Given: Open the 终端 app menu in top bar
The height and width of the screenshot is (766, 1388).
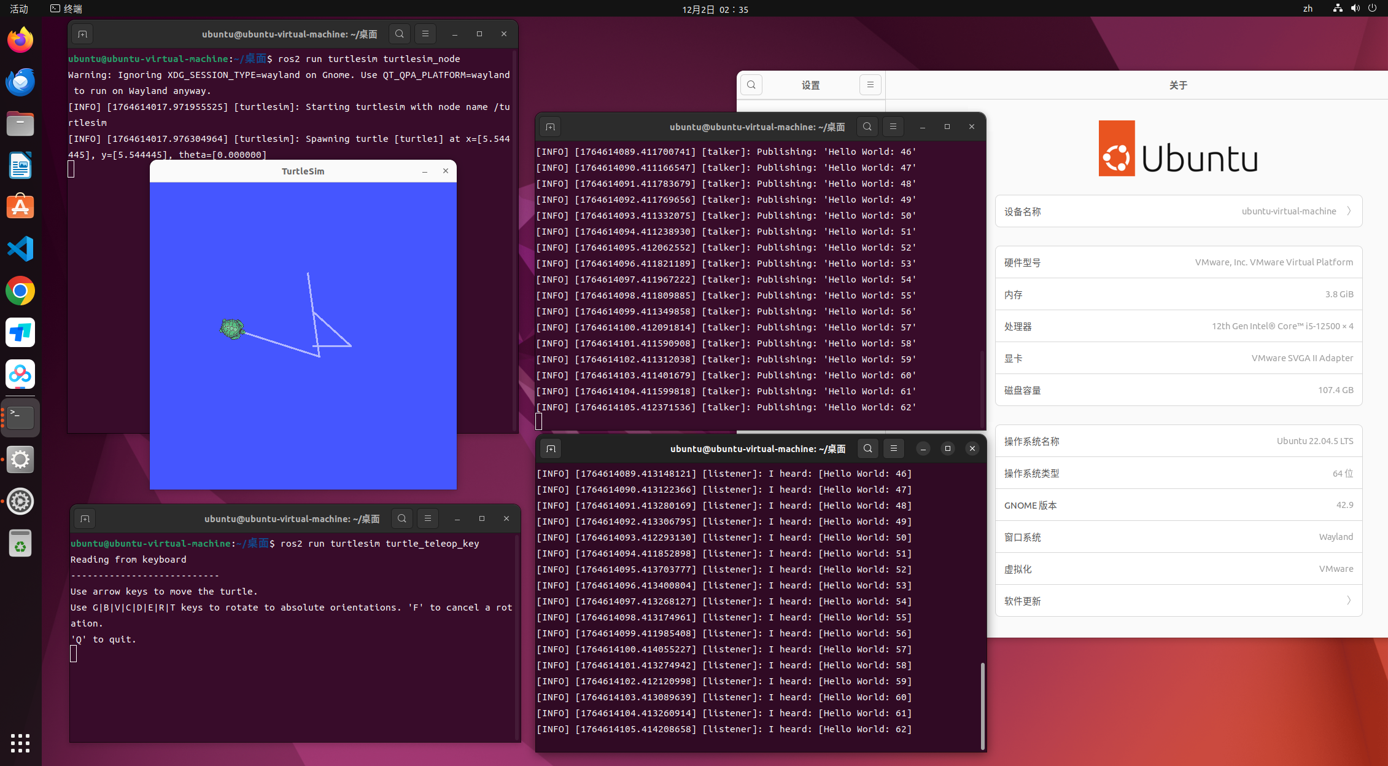Looking at the screenshot, I should click(x=66, y=9).
